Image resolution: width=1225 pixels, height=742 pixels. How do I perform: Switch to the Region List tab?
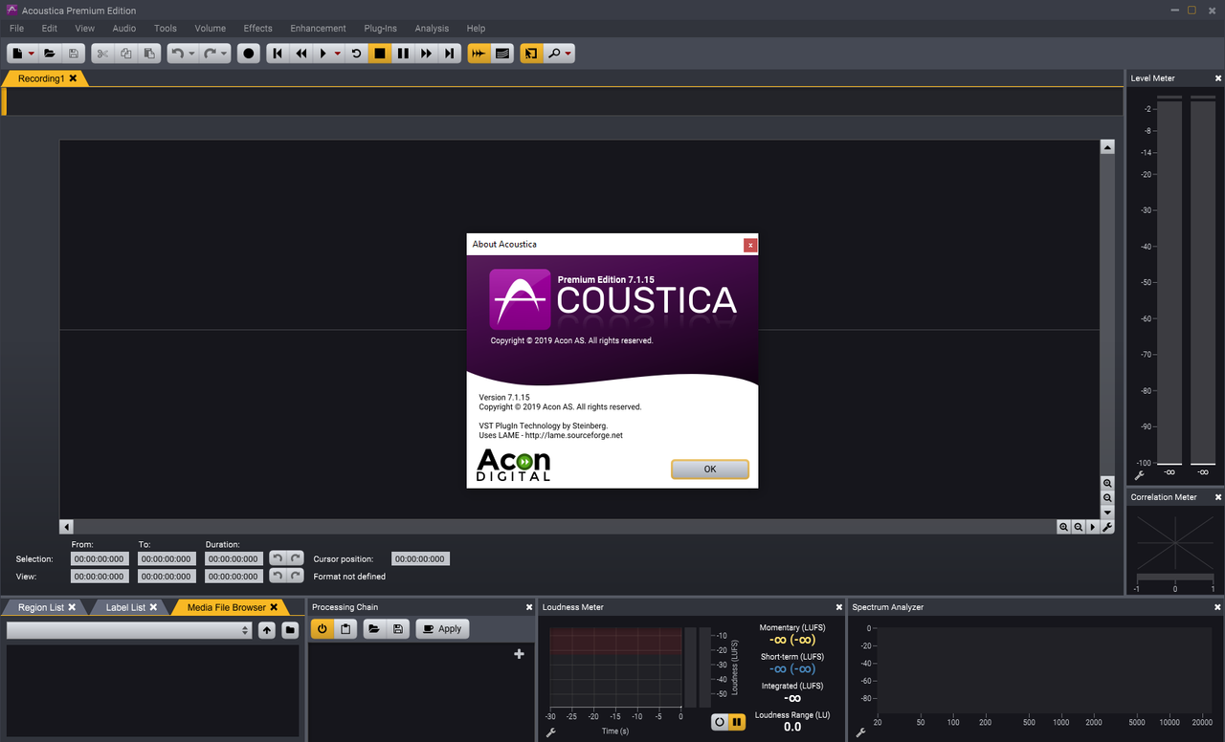point(41,607)
